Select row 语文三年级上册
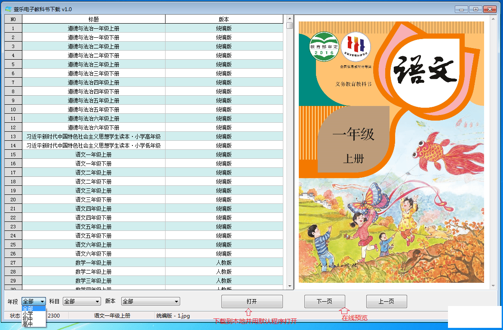The height and width of the screenshot is (330, 503). pyautogui.click(x=144, y=191)
